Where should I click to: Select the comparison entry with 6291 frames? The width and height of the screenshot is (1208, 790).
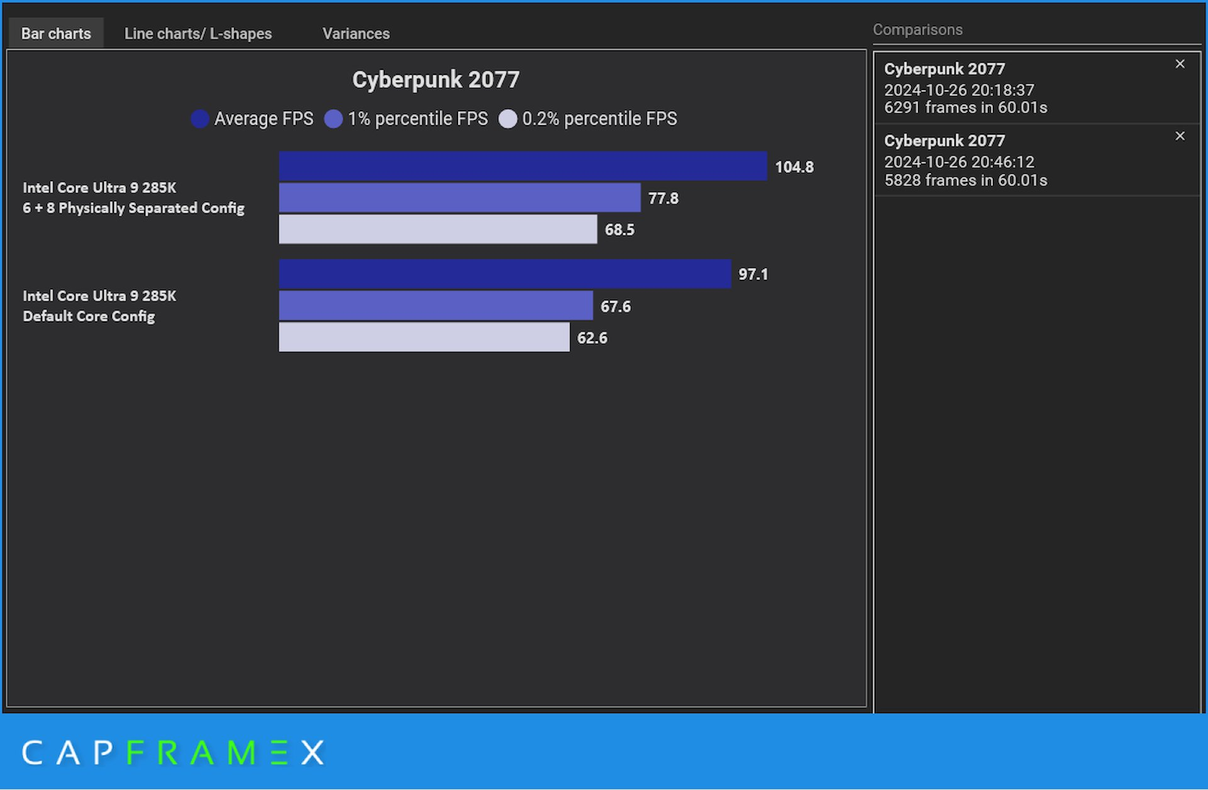1037,88
